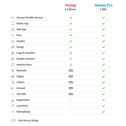Click the Energy leaf icon

(13, 47)
